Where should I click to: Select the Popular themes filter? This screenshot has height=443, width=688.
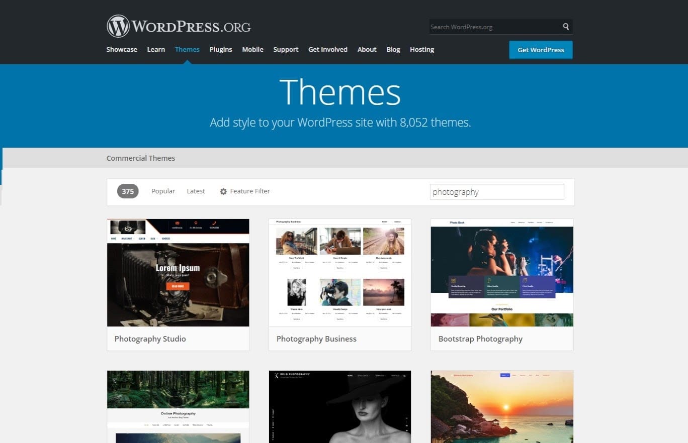(162, 191)
